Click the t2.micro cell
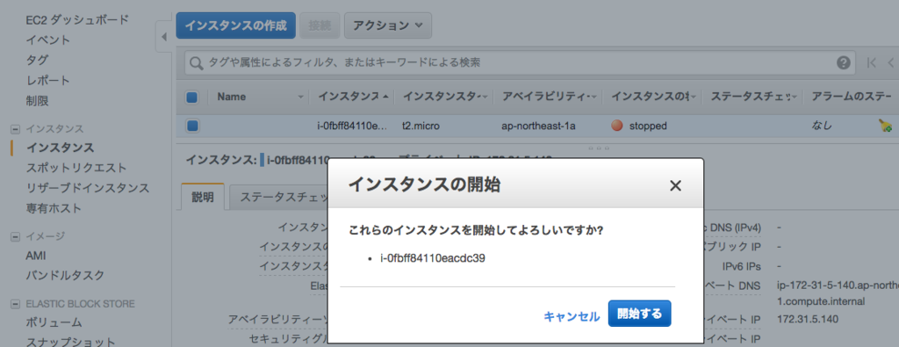 tap(421, 126)
